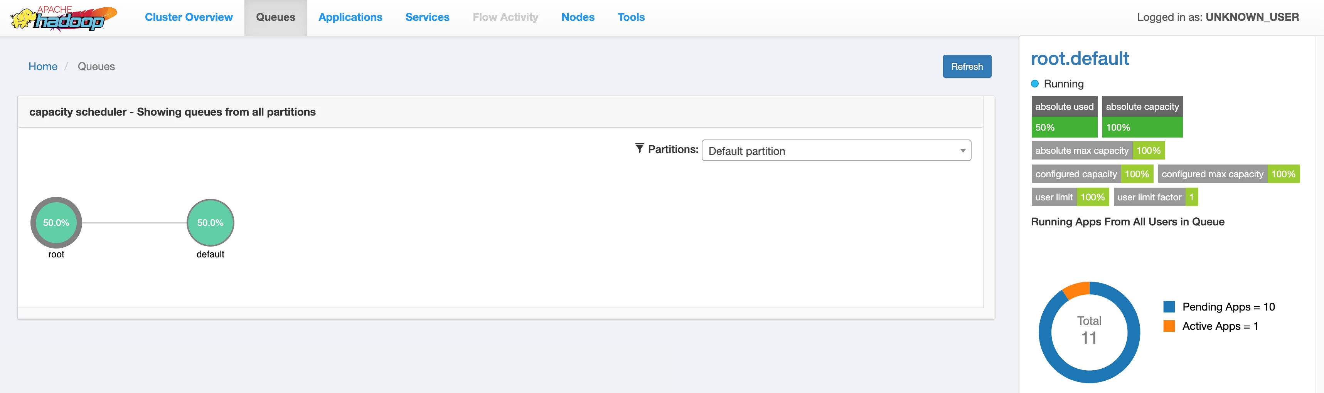
Task: Click the configured max capacity label
Action: [x=1212, y=174]
